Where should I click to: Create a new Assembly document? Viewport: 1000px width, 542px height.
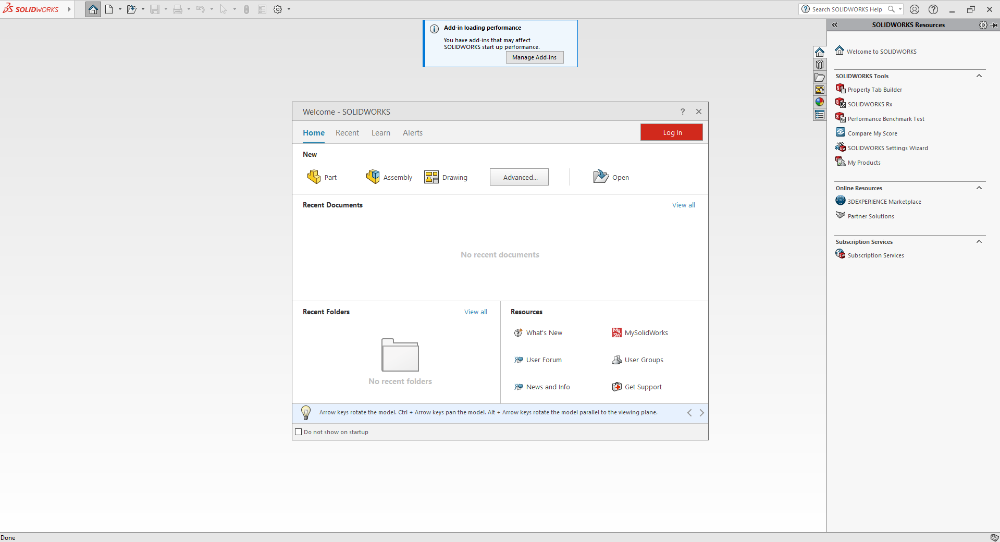coord(389,177)
